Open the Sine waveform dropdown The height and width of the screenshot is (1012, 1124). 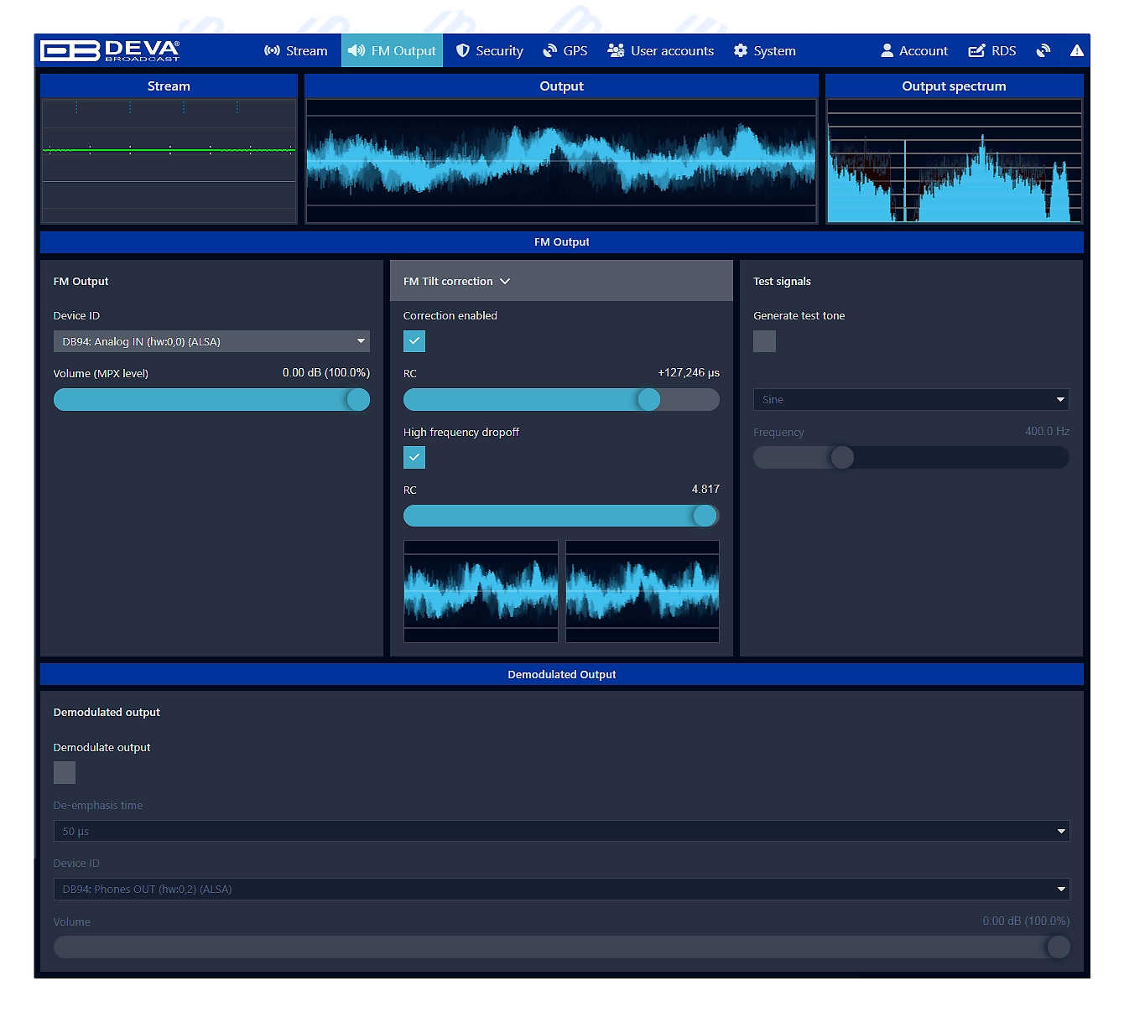pos(911,400)
